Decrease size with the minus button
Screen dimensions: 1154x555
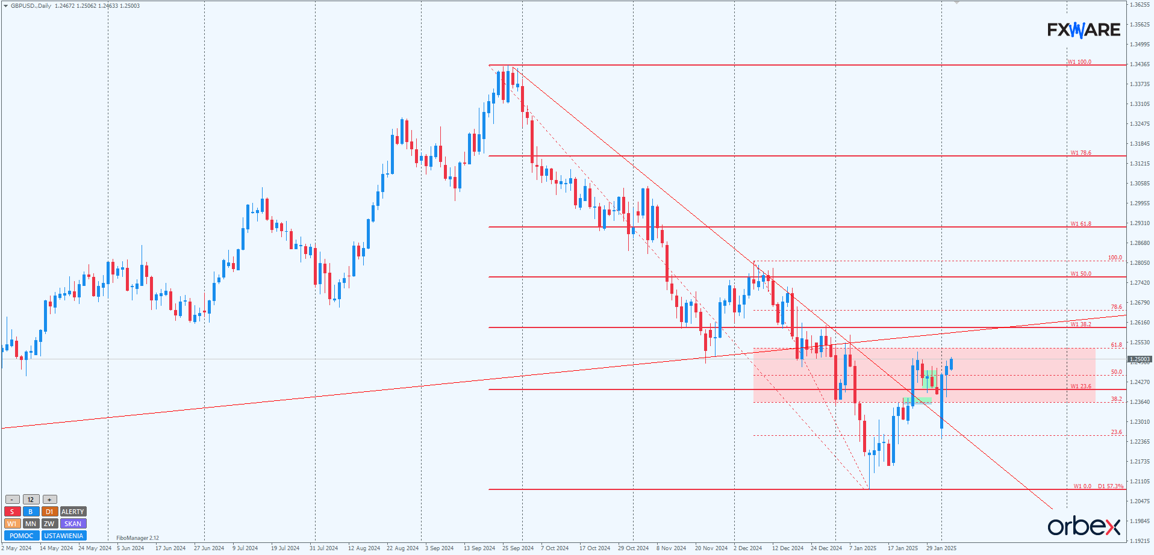click(12, 500)
